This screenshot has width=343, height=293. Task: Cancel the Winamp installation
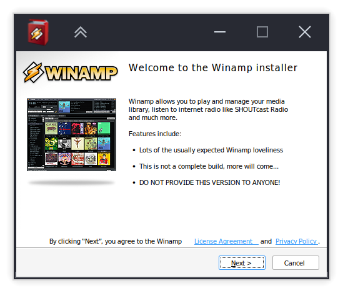(x=296, y=262)
